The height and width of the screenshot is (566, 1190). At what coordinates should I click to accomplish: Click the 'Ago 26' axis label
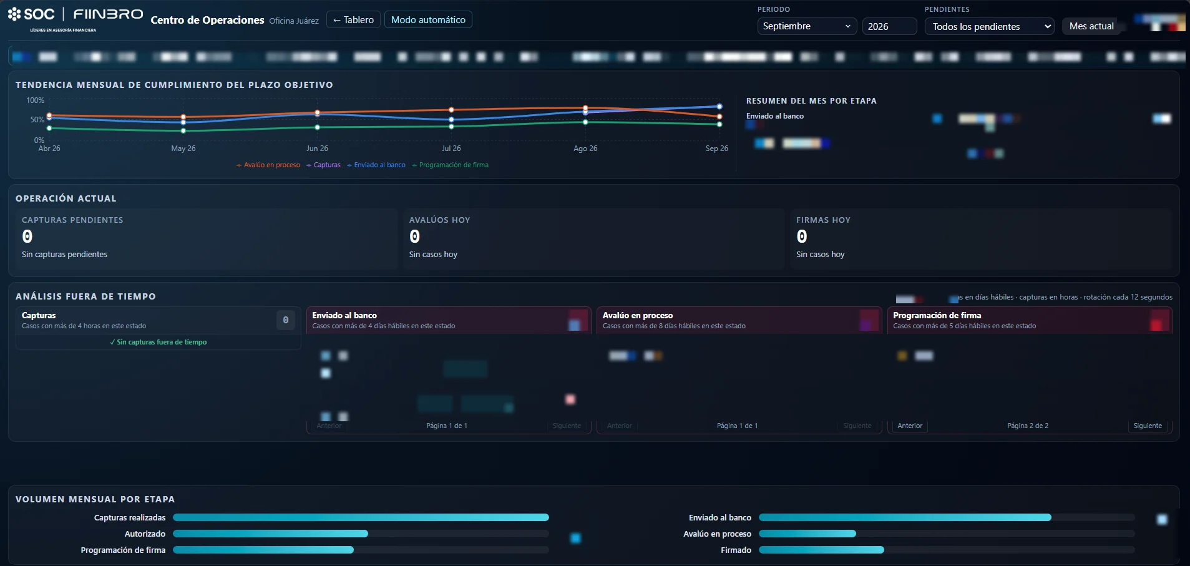click(x=585, y=149)
